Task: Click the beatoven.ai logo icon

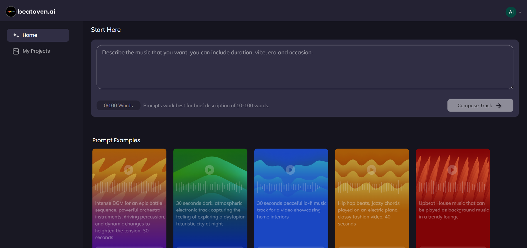Action: coord(11,12)
